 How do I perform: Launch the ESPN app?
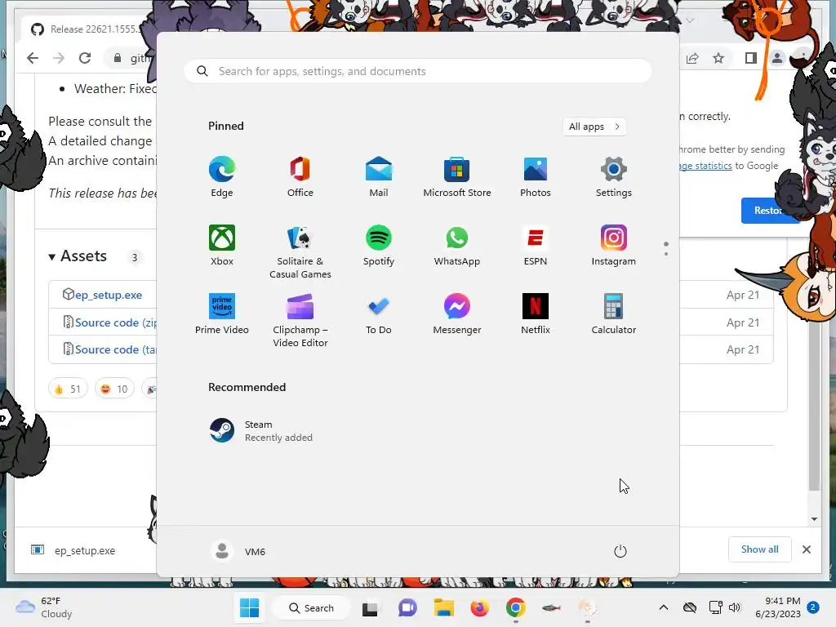click(x=536, y=245)
